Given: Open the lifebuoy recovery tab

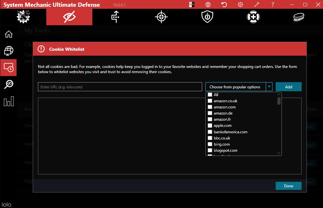Looking at the screenshot, I should tap(253, 17).
